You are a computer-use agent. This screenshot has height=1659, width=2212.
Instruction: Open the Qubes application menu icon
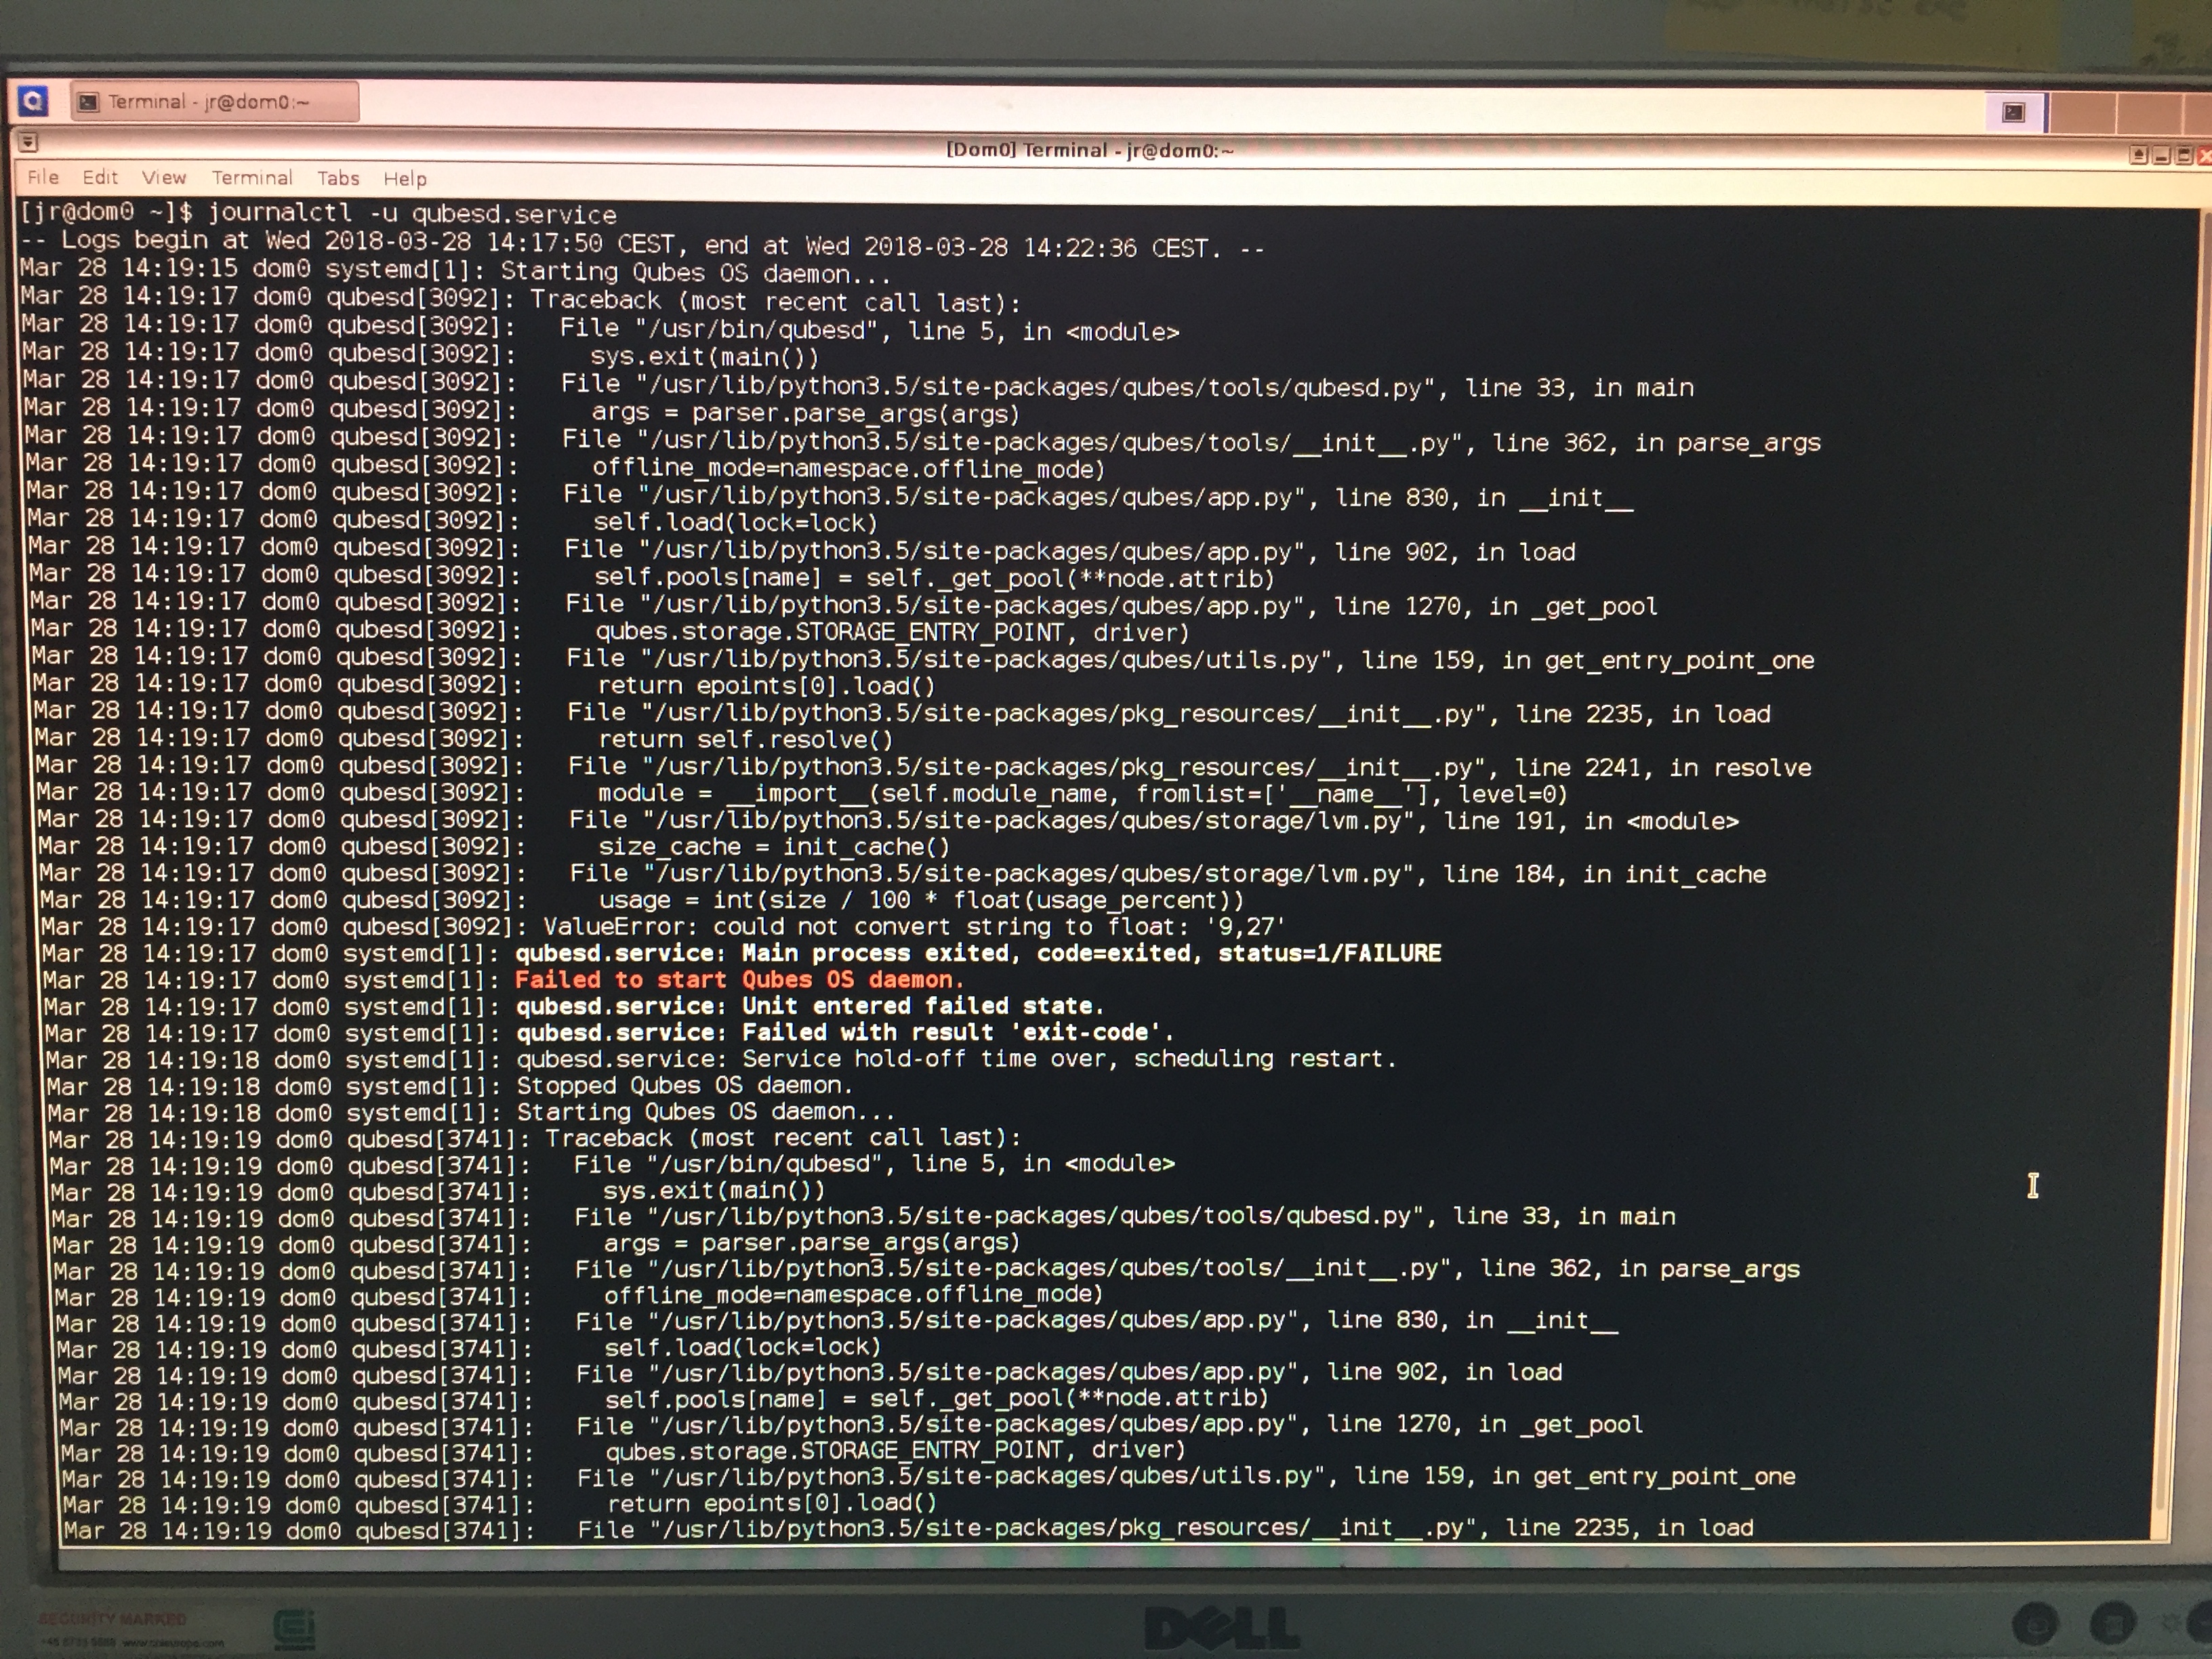tap(33, 101)
